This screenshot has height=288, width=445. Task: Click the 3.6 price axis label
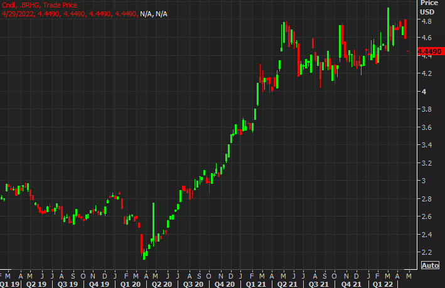point(425,127)
